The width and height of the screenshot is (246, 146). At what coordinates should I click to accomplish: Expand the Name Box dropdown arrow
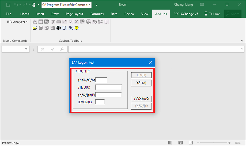point(26,49)
